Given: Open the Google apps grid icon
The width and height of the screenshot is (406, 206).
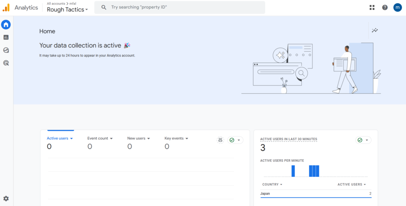Looking at the screenshot, I should coord(372,8).
